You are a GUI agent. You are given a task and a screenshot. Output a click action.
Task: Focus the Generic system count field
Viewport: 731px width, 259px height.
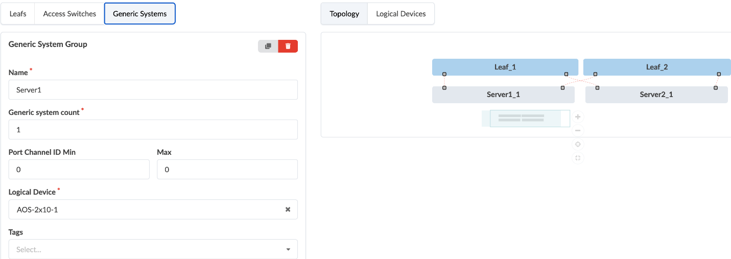pos(153,130)
